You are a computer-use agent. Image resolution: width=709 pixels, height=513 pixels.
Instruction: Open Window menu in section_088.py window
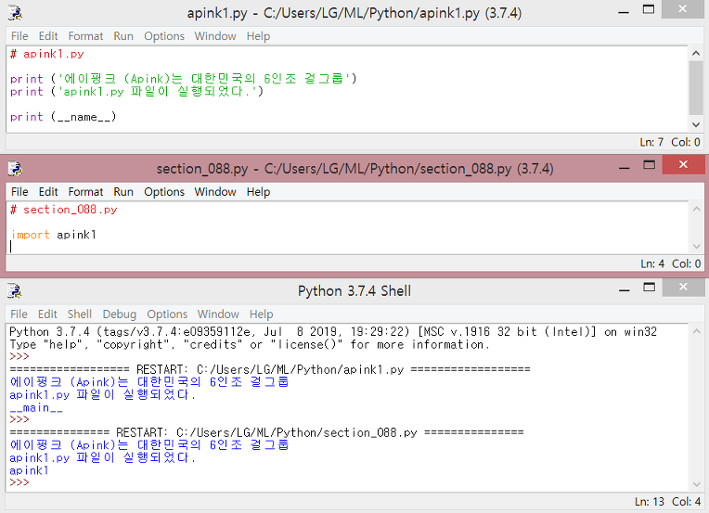coord(215,192)
